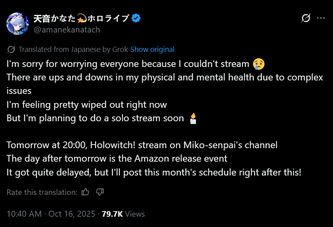Click the crying face emoji
The image size is (333, 227).
click(x=259, y=64)
